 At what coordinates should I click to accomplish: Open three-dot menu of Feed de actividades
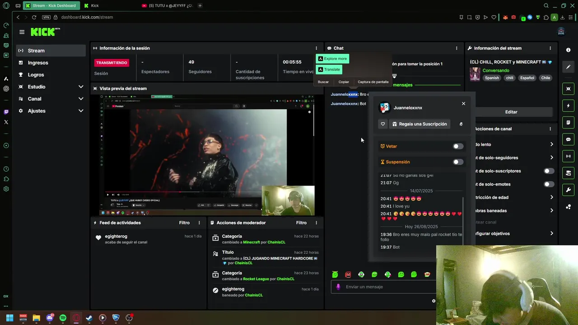coord(199,223)
